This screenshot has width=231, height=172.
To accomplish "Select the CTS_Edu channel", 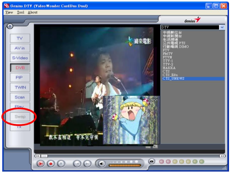I will pyautogui.click(x=170, y=75).
